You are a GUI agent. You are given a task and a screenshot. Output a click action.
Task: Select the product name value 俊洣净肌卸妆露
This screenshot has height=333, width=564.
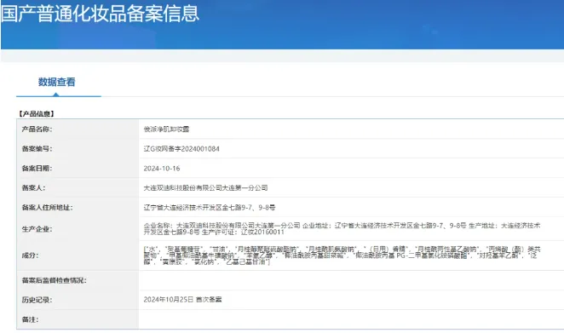(x=166, y=129)
